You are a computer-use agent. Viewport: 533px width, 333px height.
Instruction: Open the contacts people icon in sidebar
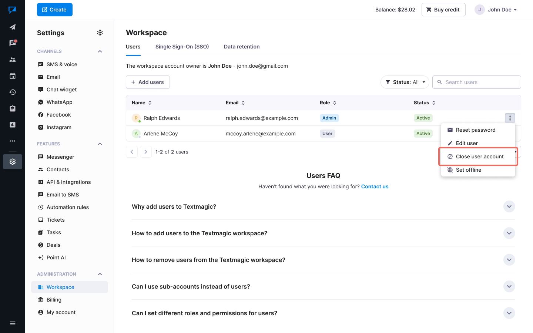pos(13,60)
